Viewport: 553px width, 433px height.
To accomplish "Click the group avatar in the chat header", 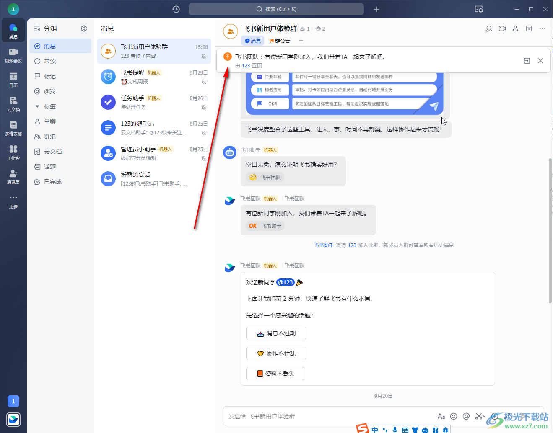I will pyautogui.click(x=231, y=31).
